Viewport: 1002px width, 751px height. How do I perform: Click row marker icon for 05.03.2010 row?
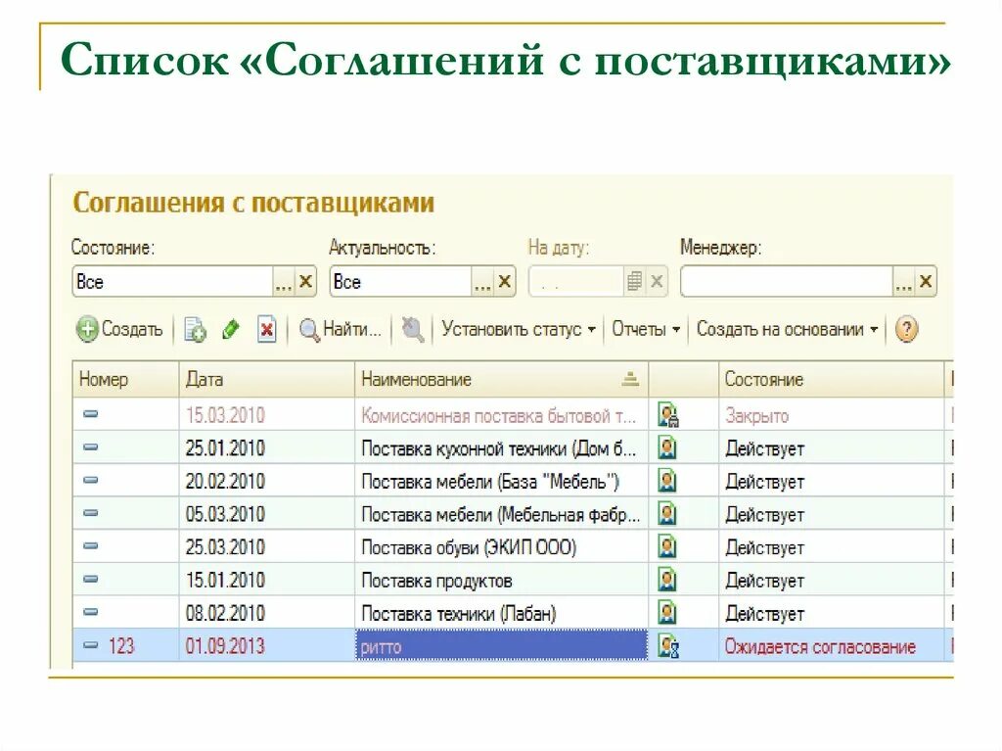click(x=91, y=513)
